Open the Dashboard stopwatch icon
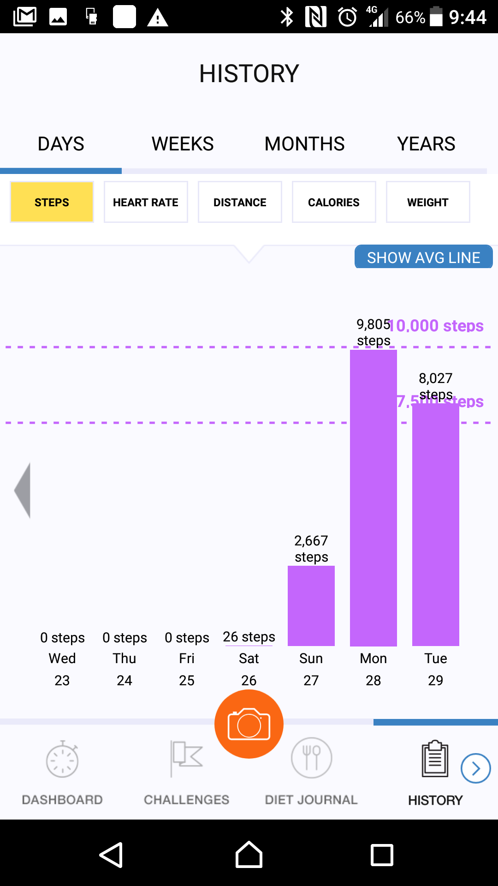498x886 pixels. pyautogui.click(x=62, y=760)
